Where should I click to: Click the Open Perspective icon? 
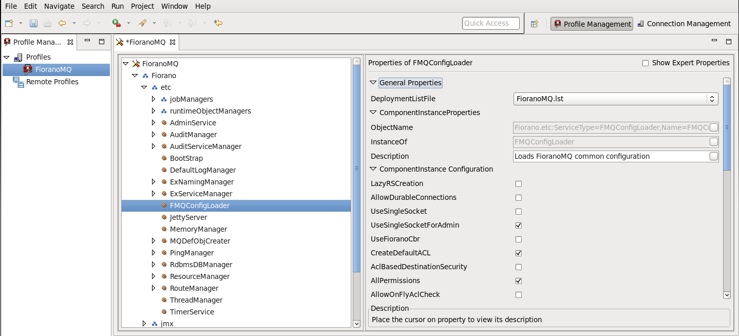coord(535,24)
